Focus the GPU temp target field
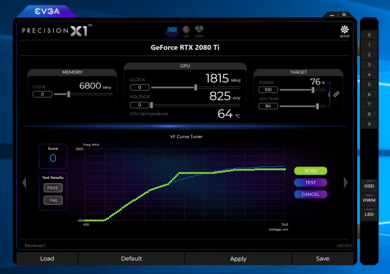390x274 pixels. tap(268, 106)
